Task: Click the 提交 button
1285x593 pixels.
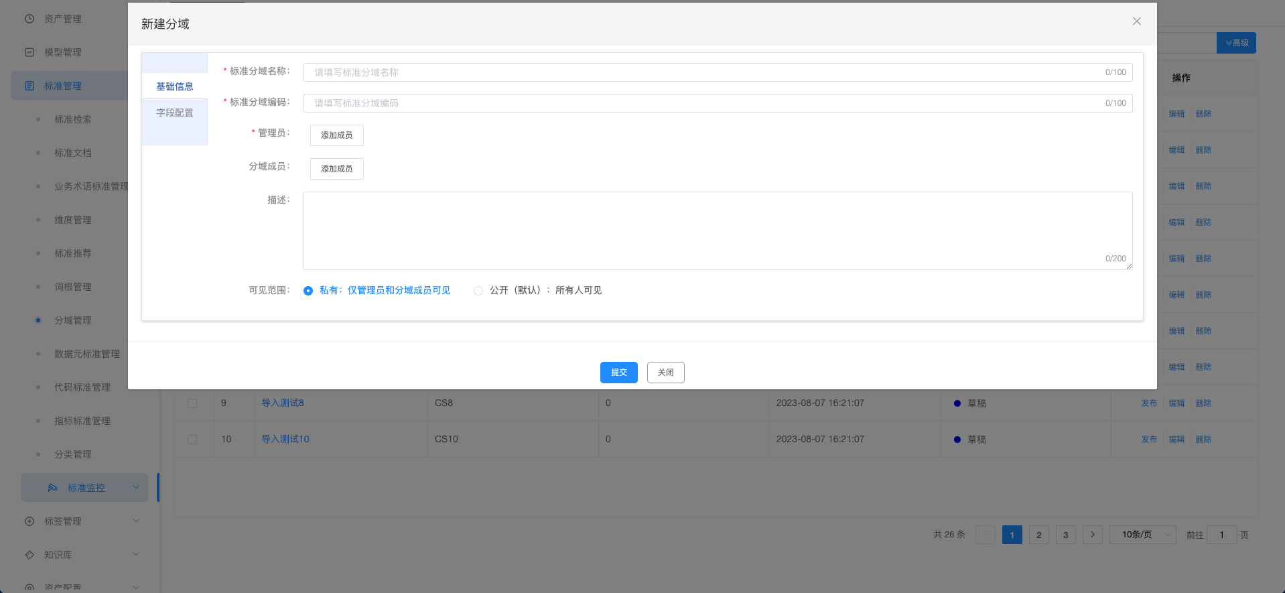Action: coord(618,373)
